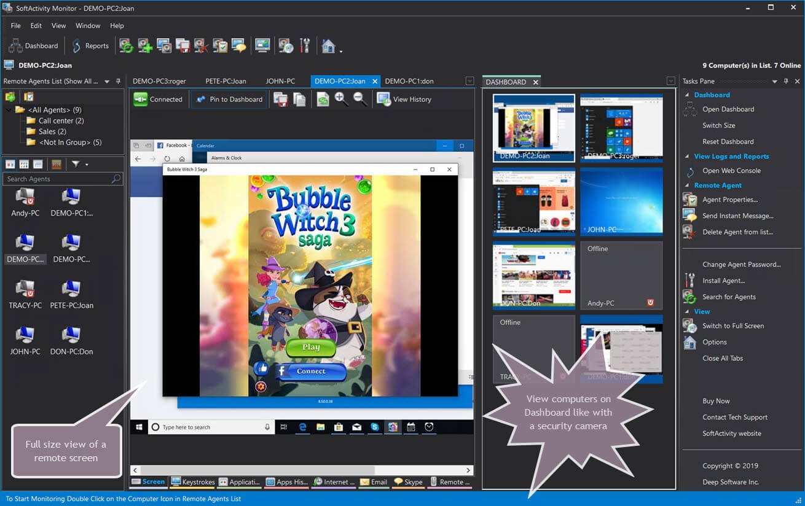Click the home icon in main toolbar
Screen dimensions: 805x506
point(329,45)
